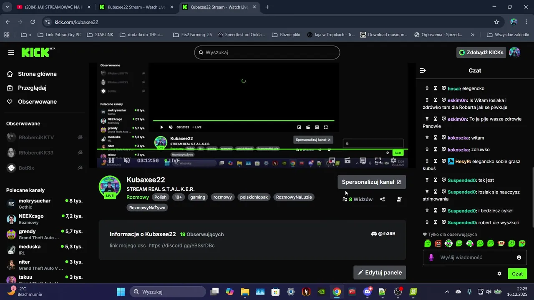Open niter recommended channel
This screenshot has height=300, width=534.
pos(44,265)
